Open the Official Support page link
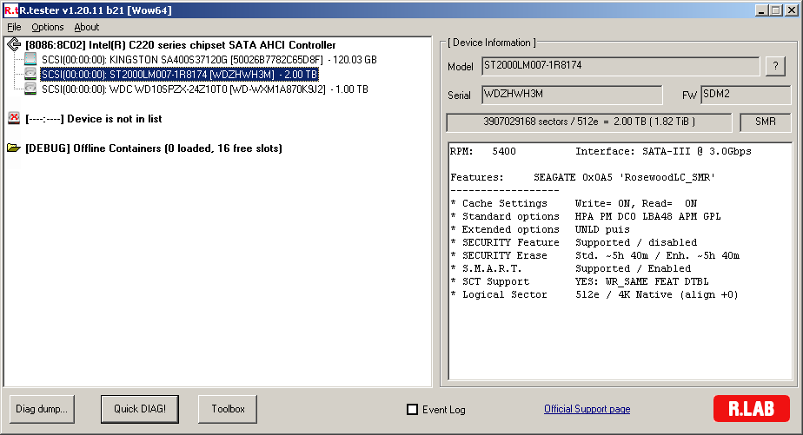The image size is (803, 435). click(x=587, y=409)
